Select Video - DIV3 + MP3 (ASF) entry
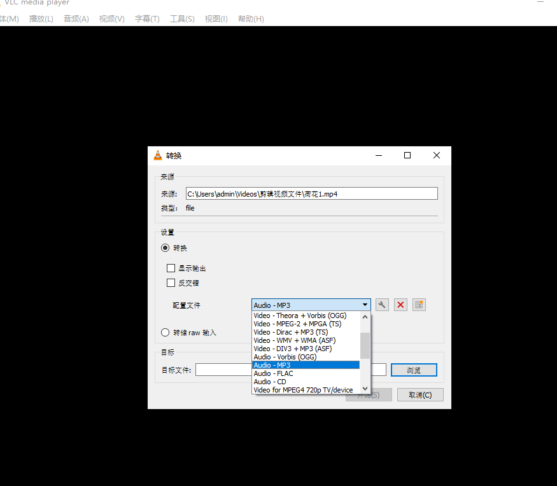The height and width of the screenshot is (486, 557). click(x=306, y=349)
